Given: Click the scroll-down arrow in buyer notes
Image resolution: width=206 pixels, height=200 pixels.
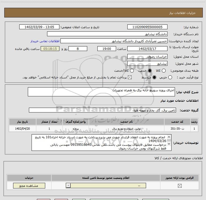Looking at the screenshot, I should [169, 144].
